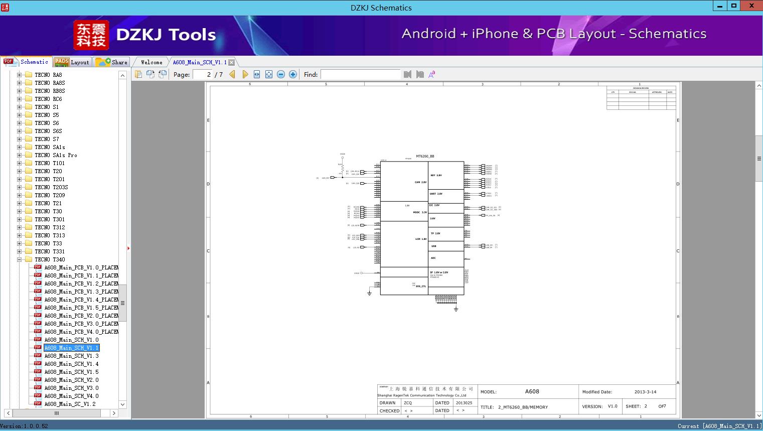This screenshot has height=431, width=763.
Task: Zoom out with the minus icon
Action: 281,74
